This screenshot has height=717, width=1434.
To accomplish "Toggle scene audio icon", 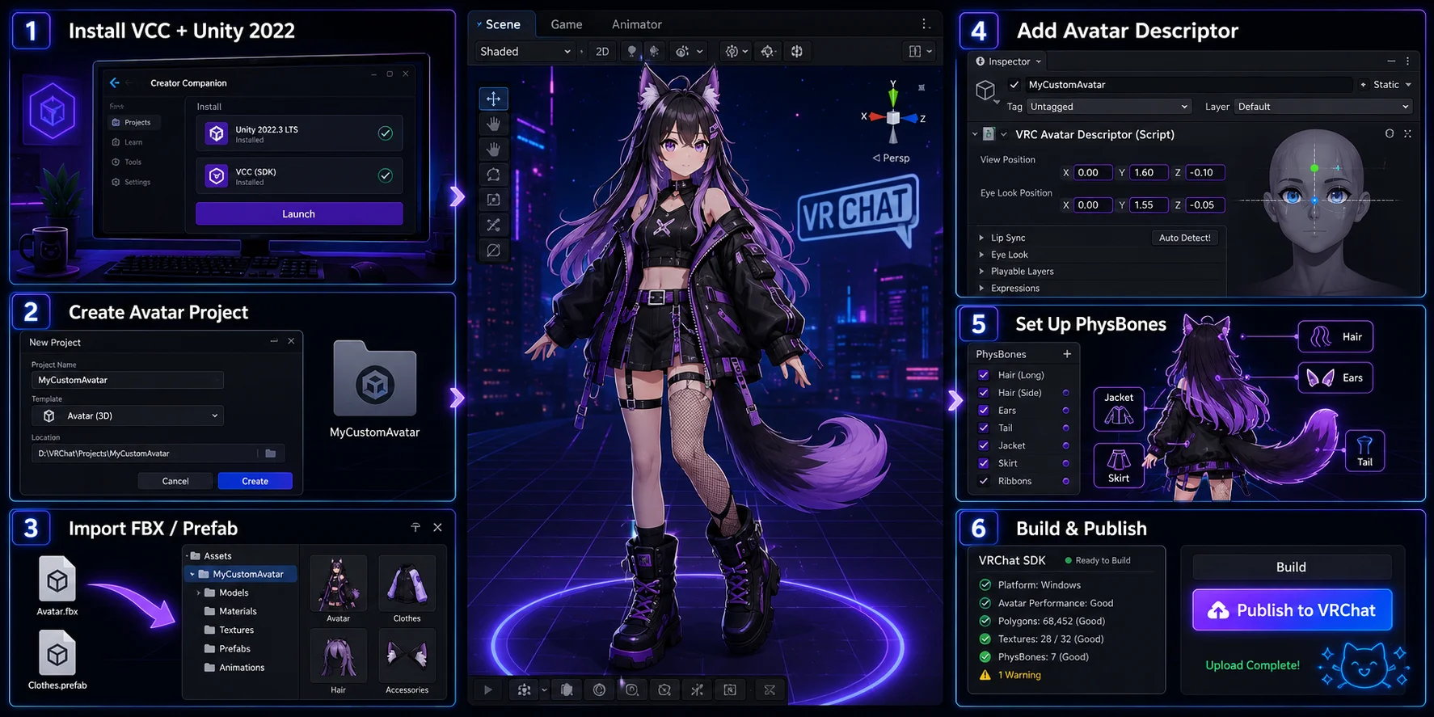I will click(x=654, y=51).
